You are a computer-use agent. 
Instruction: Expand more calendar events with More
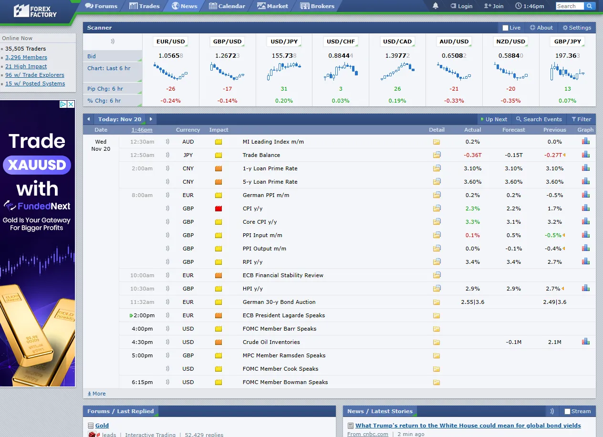97,394
